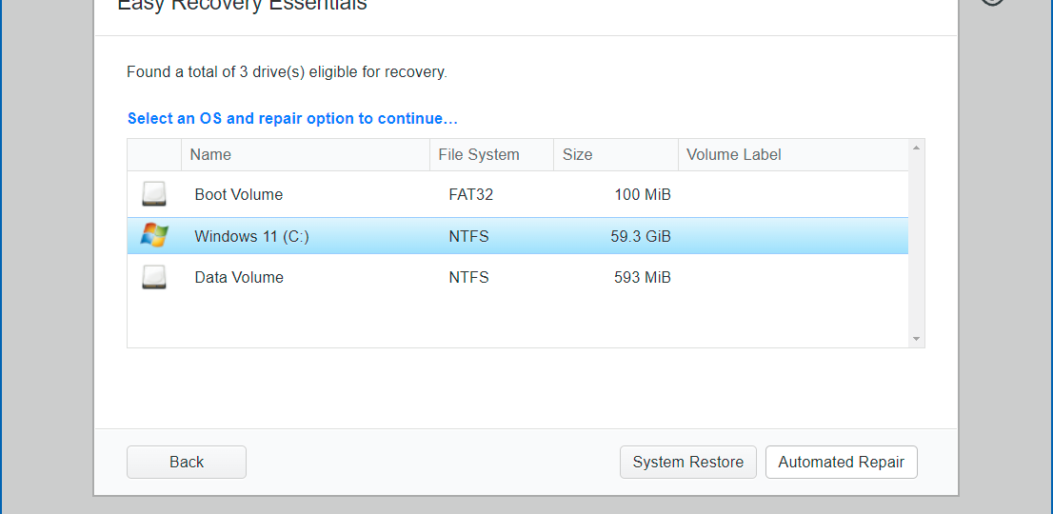1053x514 pixels.
Task: Sort by the Size column header
Action: (616, 155)
